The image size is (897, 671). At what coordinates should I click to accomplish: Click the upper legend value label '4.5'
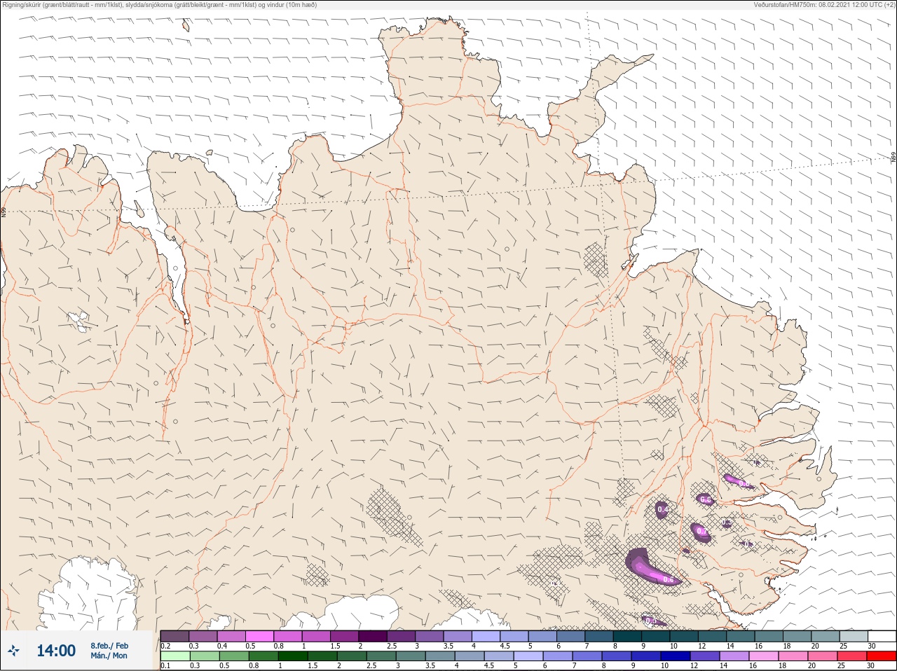[505, 646]
